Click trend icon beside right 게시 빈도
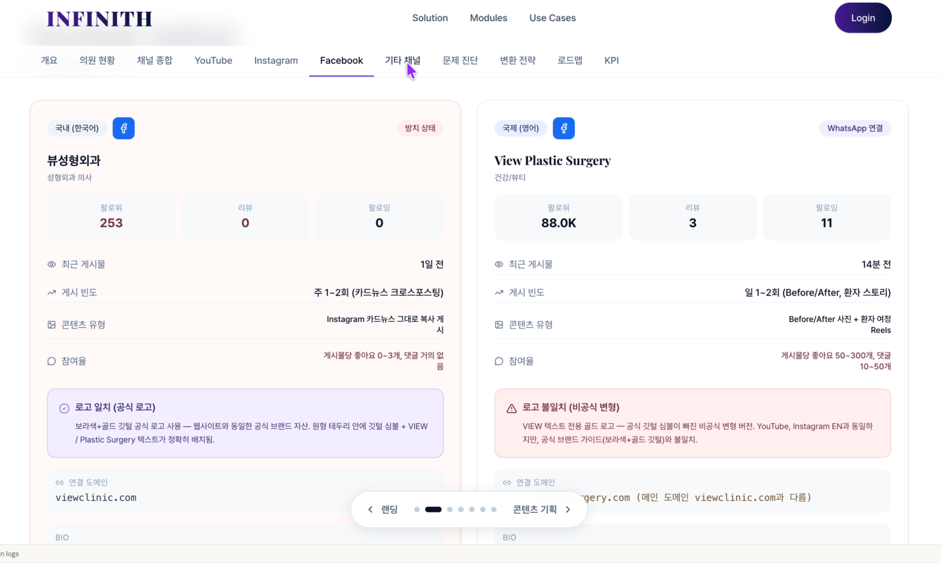The image size is (941, 563). (x=499, y=292)
